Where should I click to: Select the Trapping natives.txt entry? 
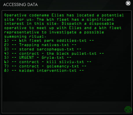coord(40,45)
